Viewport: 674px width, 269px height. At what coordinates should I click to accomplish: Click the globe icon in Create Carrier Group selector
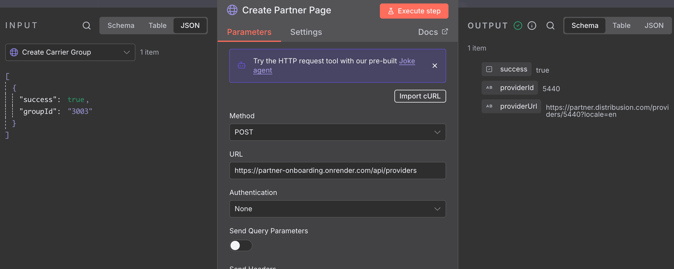click(14, 52)
